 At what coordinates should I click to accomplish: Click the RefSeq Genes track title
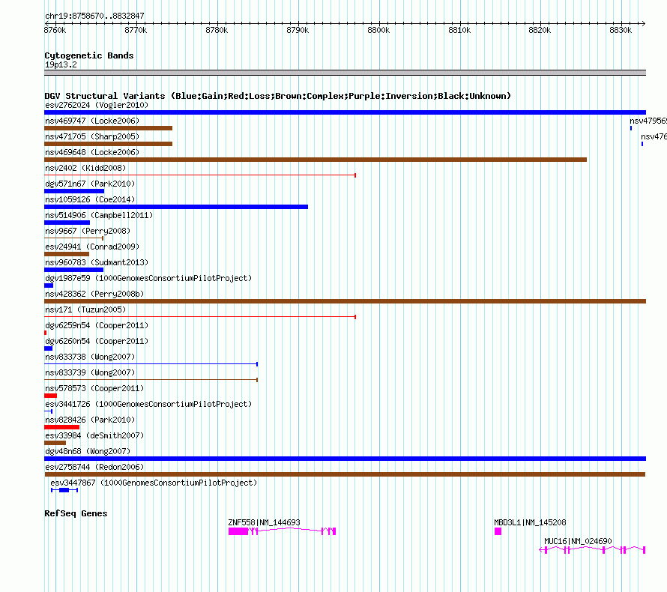(76, 513)
